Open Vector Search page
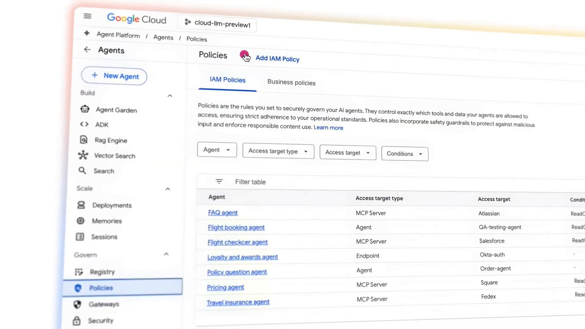 point(115,156)
